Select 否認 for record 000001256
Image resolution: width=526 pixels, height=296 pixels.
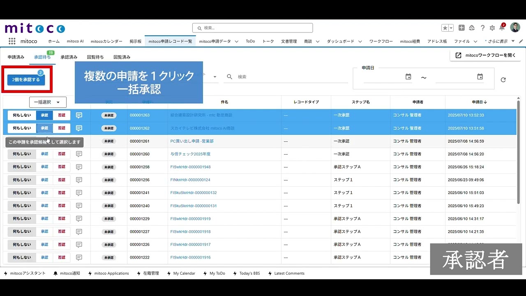pos(62,180)
